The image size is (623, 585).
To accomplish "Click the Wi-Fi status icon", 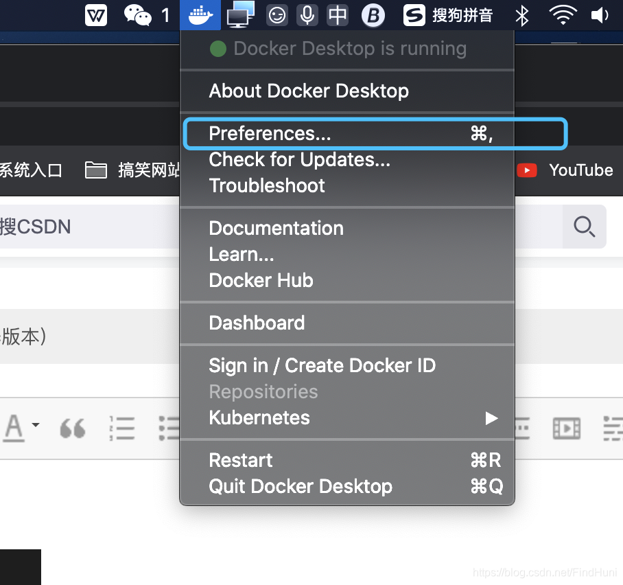I will [563, 14].
